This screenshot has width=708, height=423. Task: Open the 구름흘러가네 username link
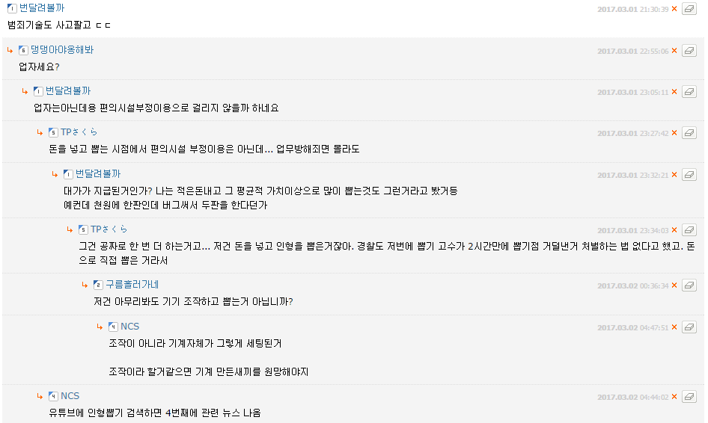(x=132, y=285)
